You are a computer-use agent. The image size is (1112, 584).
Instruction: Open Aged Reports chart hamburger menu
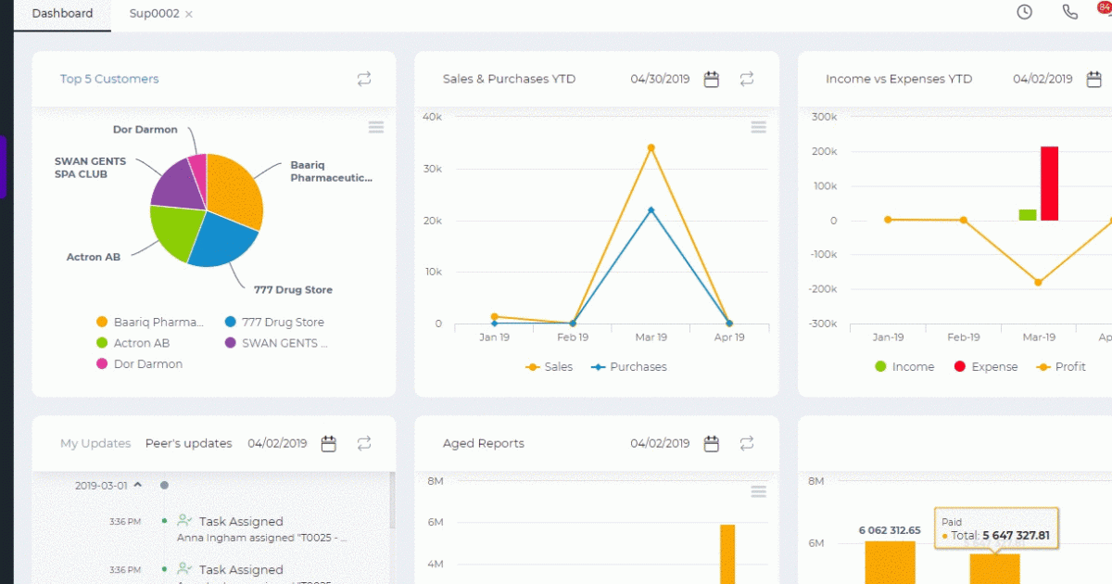pos(759,491)
